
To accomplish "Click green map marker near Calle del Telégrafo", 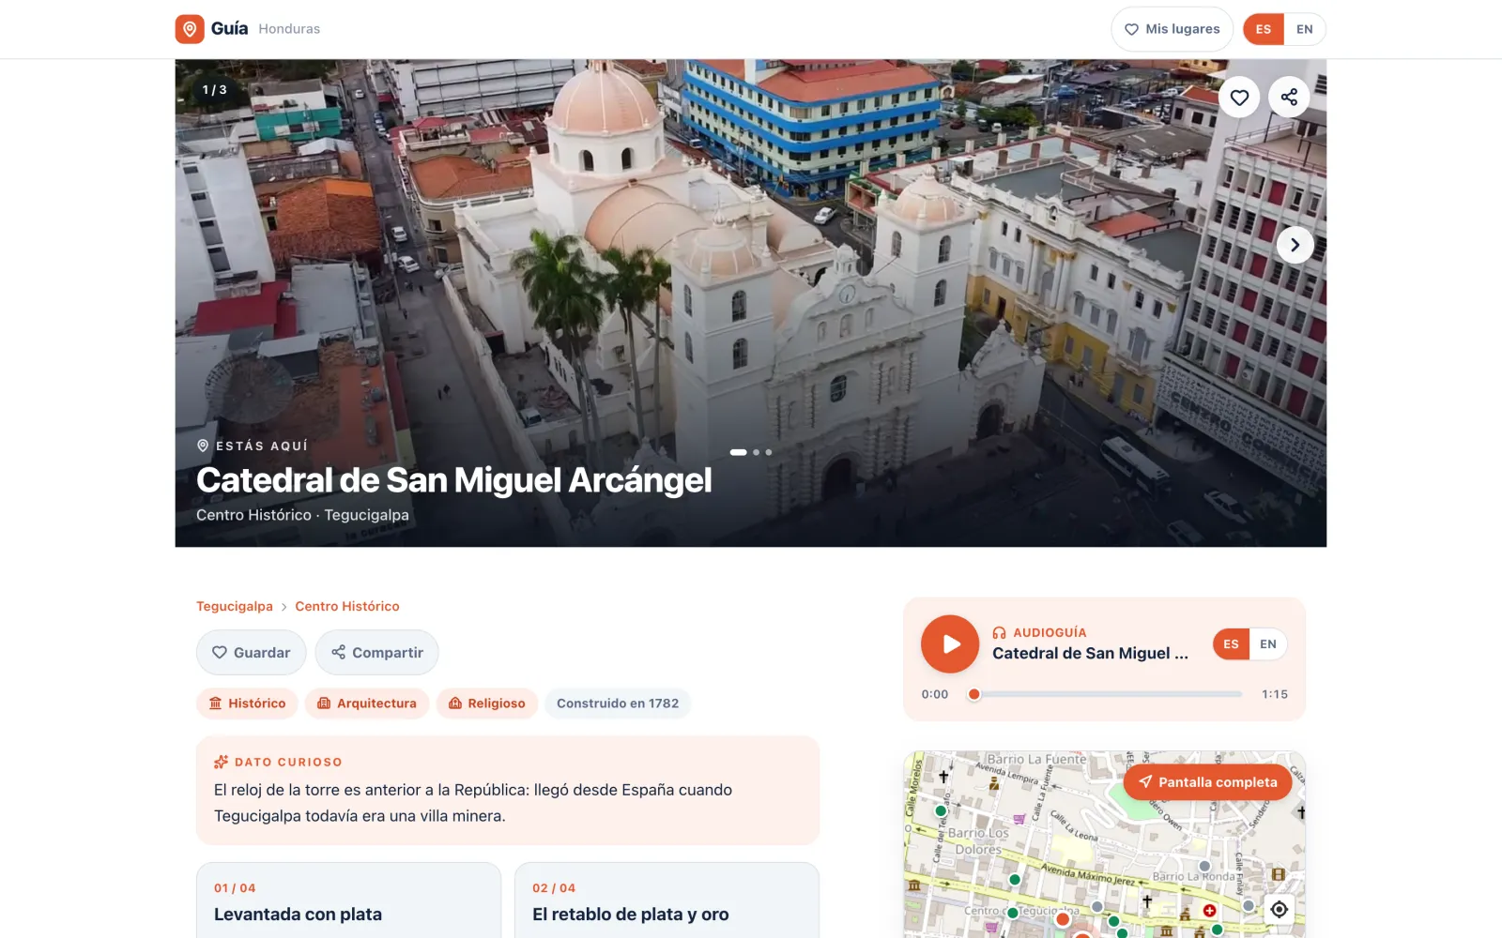I will click(x=941, y=810).
